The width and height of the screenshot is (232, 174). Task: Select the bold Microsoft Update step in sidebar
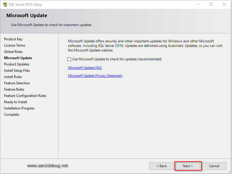18,58
